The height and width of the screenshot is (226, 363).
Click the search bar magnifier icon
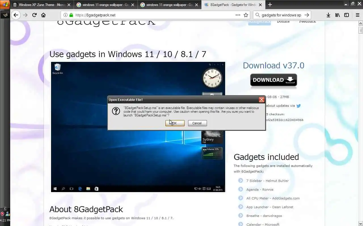click(x=257, y=15)
